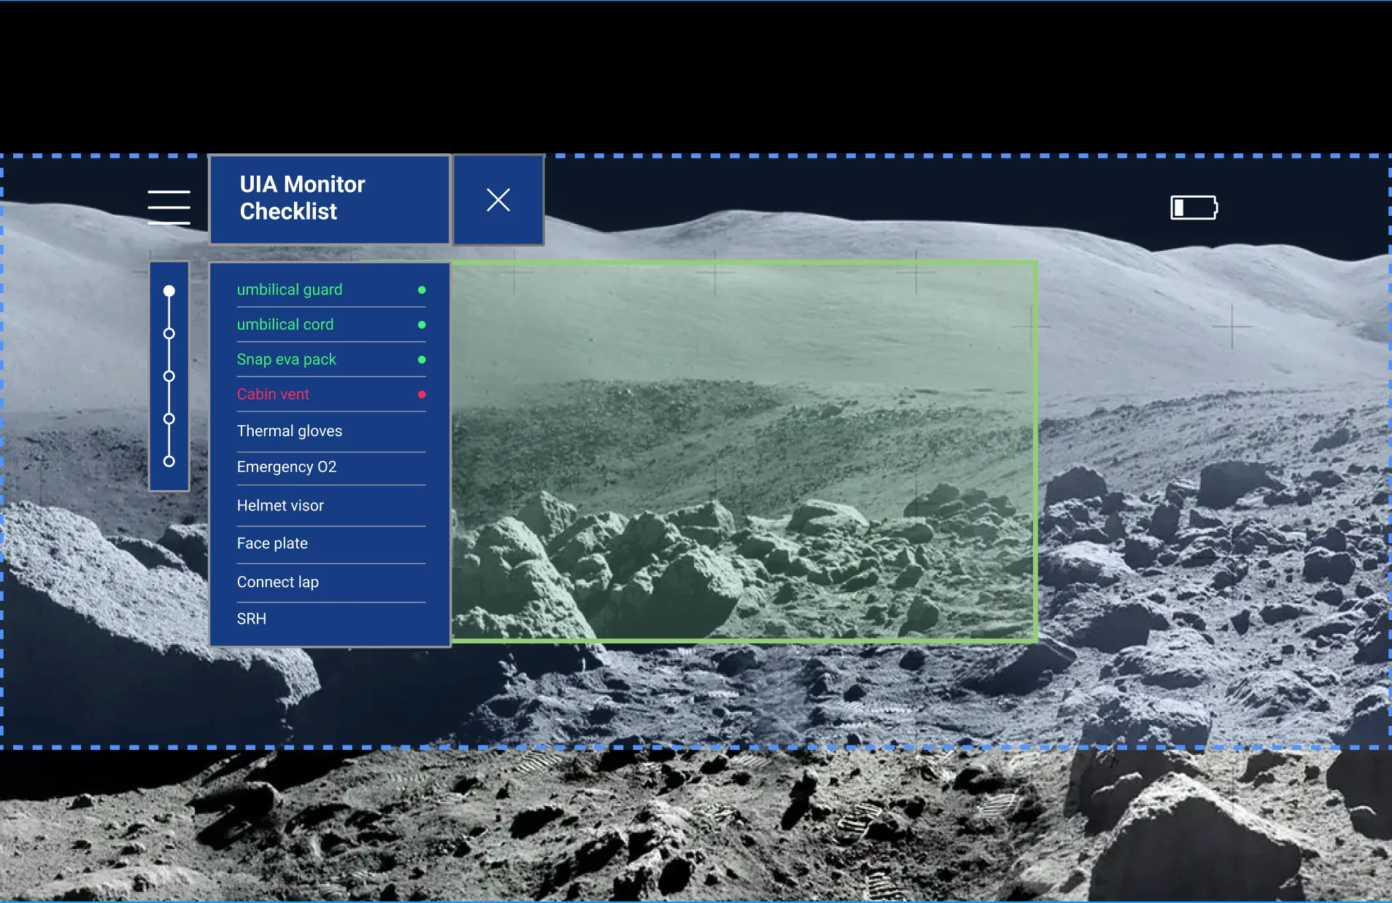Select the Face plate checklist item
The width and height of the screenshot is (1392, 903).
[x=331, y=544]
